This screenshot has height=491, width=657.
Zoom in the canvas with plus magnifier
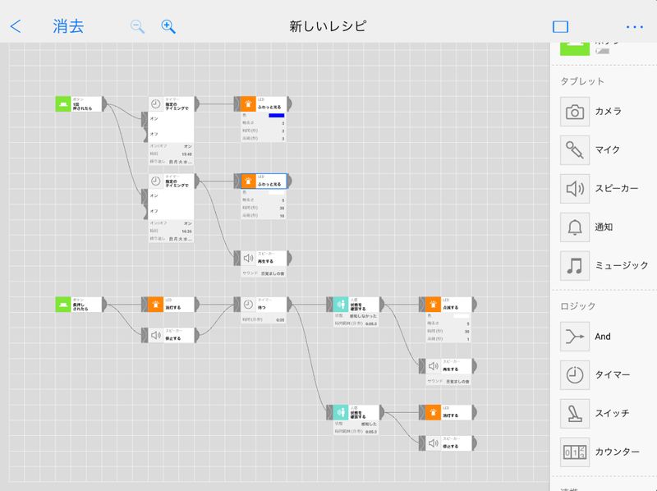pyautogui.click(x=168, y=26)
